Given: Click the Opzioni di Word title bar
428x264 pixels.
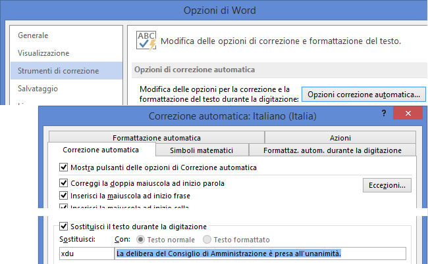Looking at the screenshot, I should 219,11.
